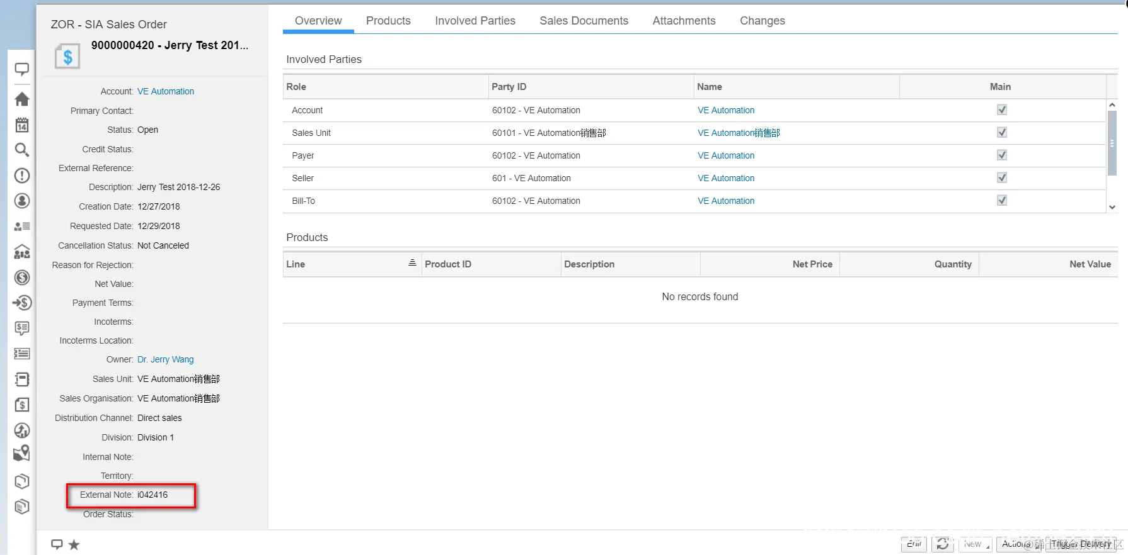Switch to the Overview tab
Image resolution: width=1128 pixels, height=555 pixels.
(x=318, y=21)
